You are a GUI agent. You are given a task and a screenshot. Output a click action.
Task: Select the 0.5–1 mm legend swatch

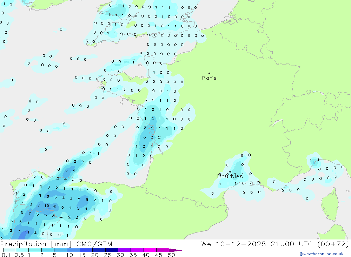pos(22,250)
